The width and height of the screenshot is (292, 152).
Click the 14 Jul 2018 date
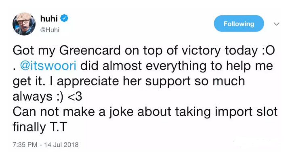pyautogui.click(x=61, y=145)
